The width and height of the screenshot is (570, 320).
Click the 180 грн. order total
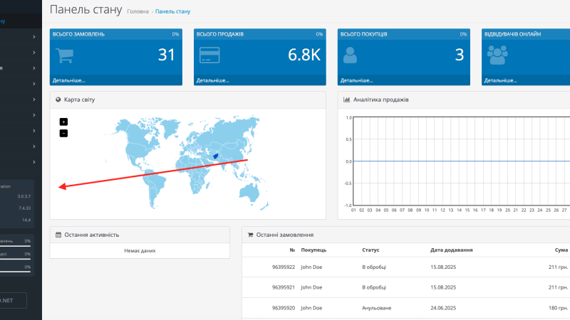(x=558, y=308)
